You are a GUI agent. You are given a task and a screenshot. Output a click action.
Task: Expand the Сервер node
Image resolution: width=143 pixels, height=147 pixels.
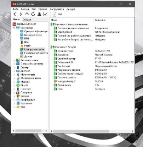14,67
